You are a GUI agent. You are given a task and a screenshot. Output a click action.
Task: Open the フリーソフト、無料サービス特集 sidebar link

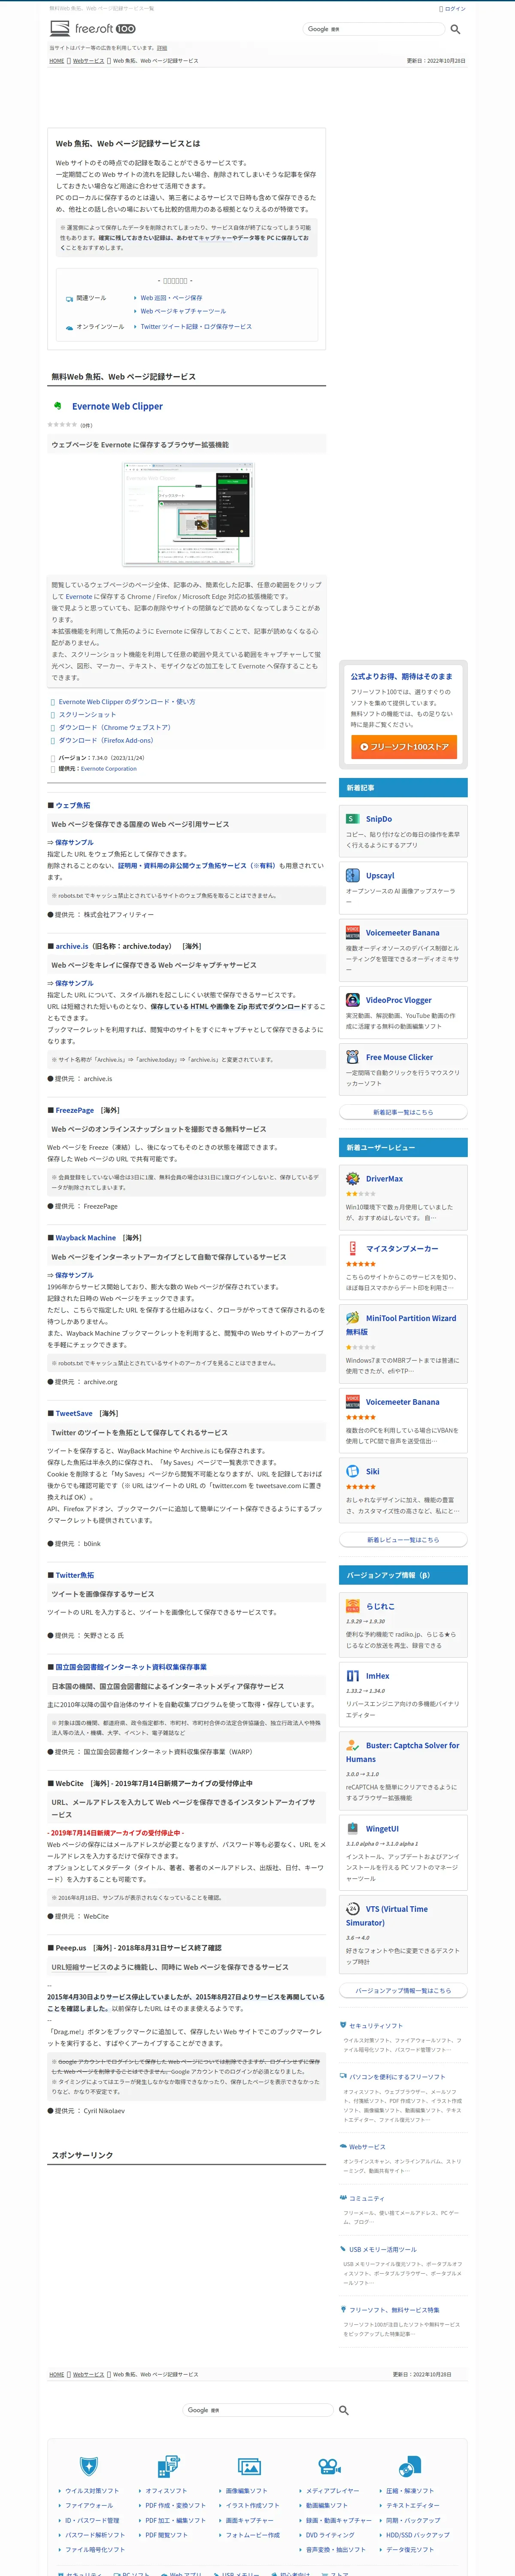point(394,2310)
